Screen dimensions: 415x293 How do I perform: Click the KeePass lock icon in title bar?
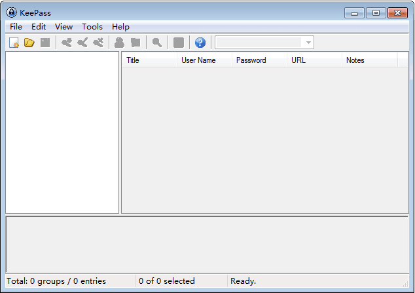(11, 12)
